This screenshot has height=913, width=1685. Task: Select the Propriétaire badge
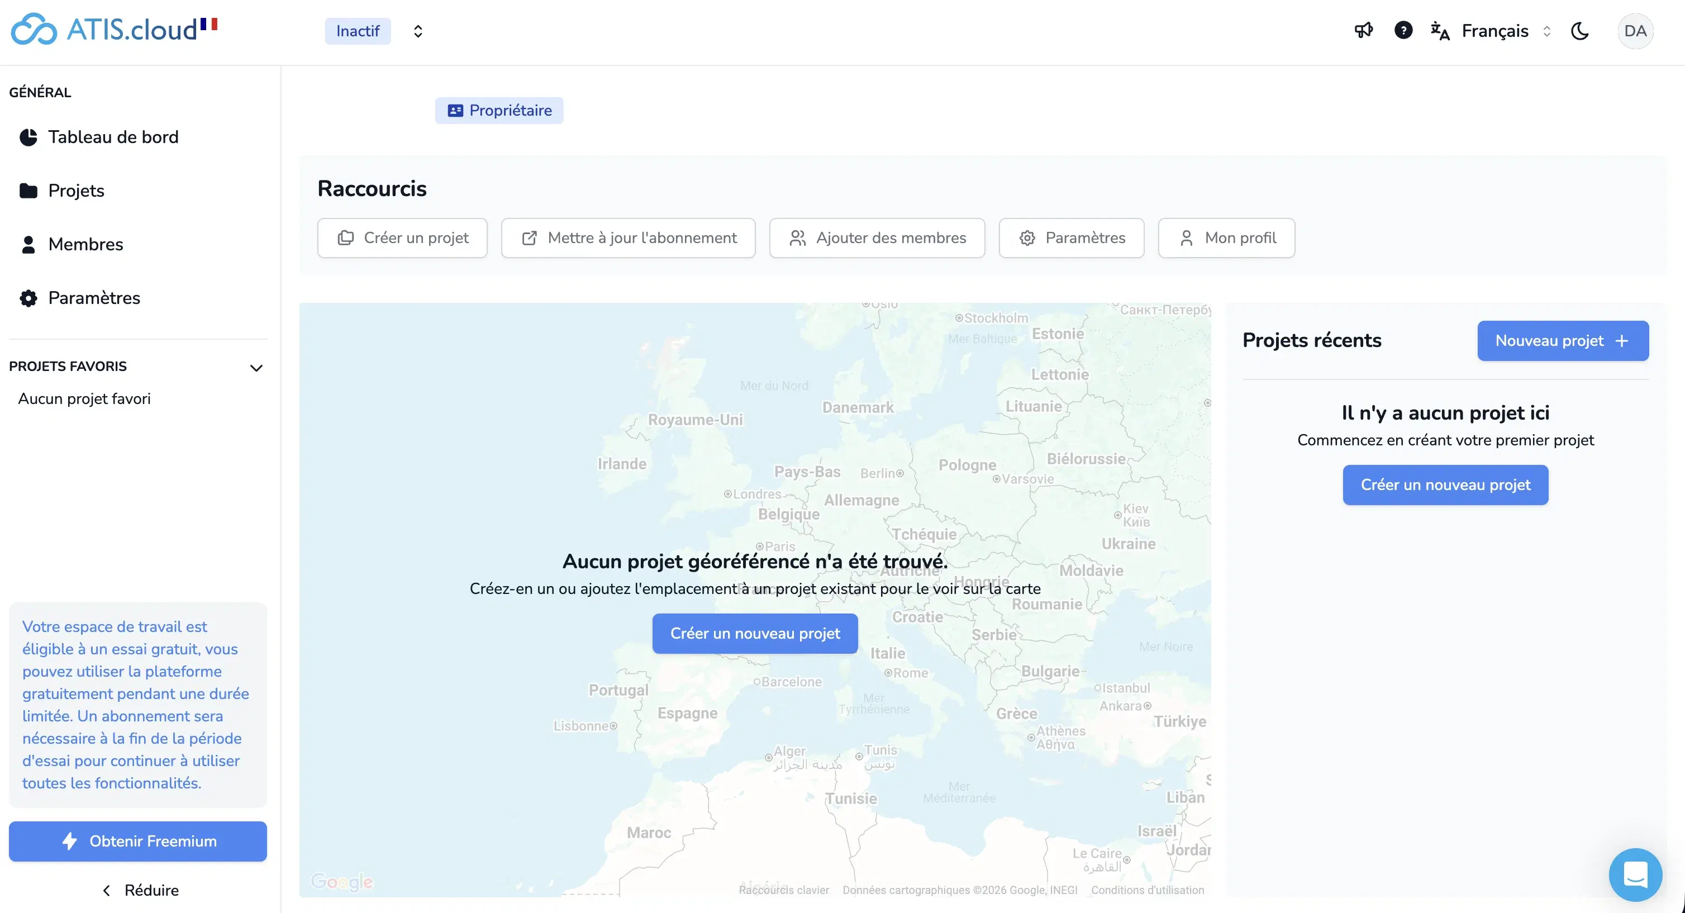click(x=498, y=110)
